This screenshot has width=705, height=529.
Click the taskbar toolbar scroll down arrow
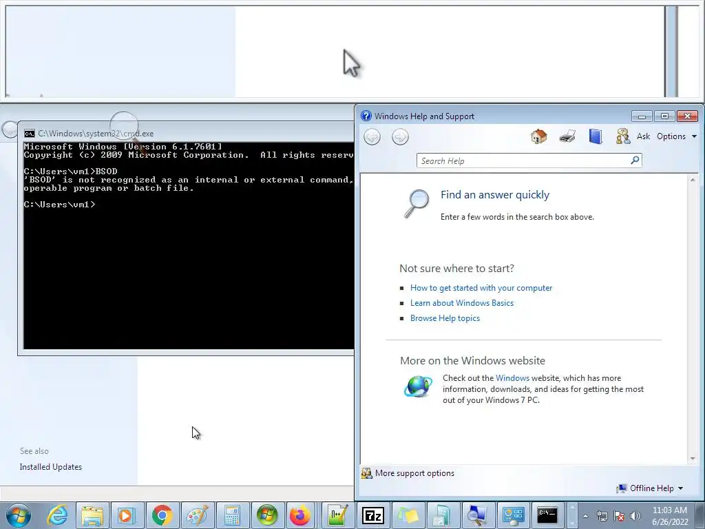[x=572, y=523]
